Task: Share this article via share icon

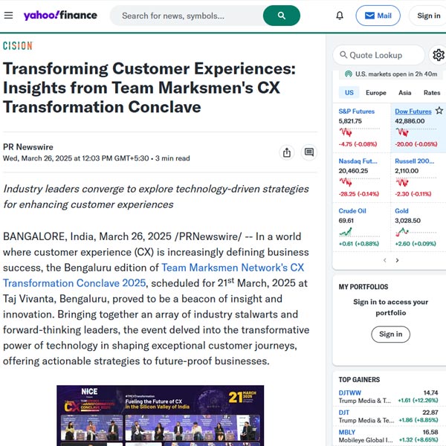Action: coord(287,152)
